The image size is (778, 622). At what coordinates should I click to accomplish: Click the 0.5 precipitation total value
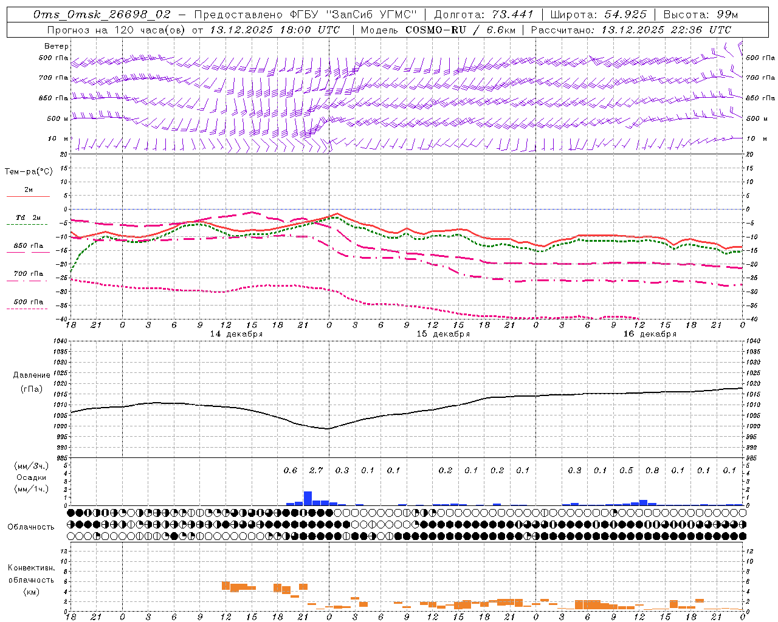point(626,470)
